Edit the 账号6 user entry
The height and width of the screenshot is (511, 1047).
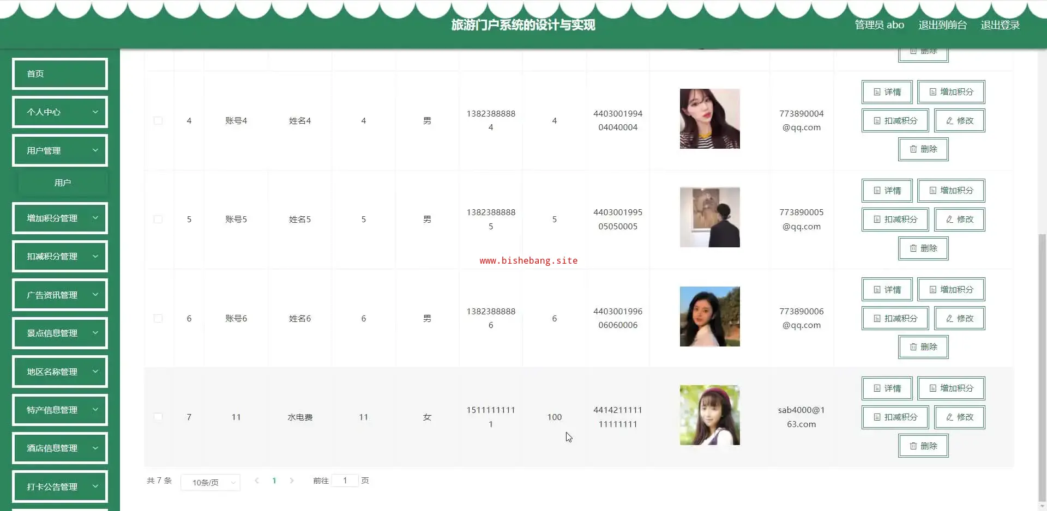click(x=959, y=319)
